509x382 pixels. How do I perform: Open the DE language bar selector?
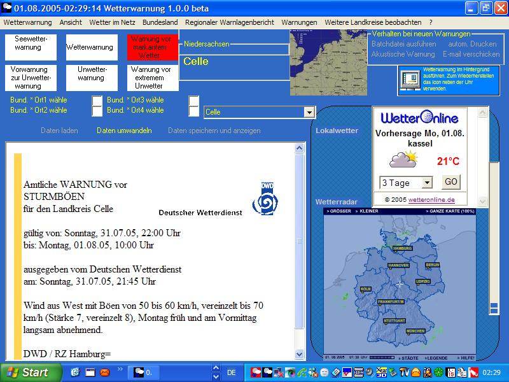231,372
